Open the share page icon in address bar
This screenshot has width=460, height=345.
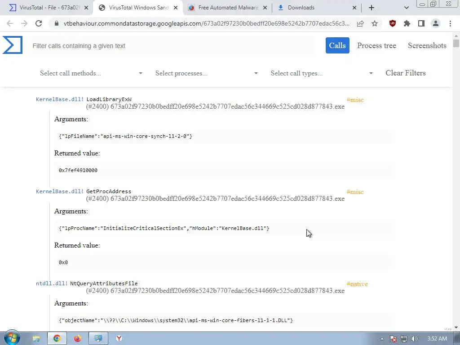pyautogui.click(x=360, y=23)
